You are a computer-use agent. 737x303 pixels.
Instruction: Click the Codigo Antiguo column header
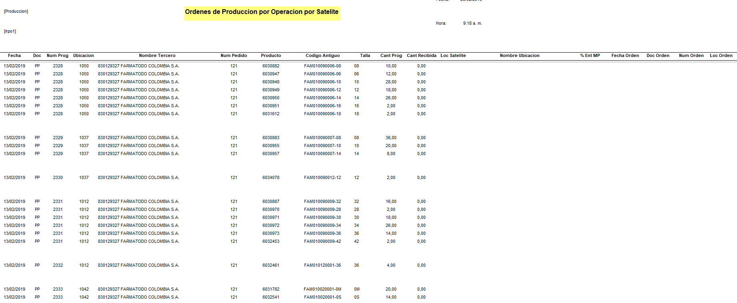(323, 55)
